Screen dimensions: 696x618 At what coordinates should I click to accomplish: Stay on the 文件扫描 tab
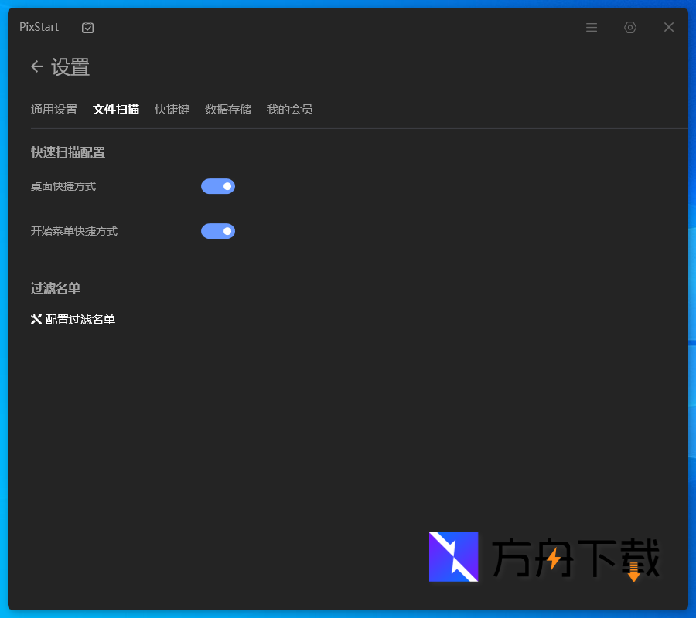(116, 109)
